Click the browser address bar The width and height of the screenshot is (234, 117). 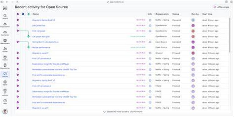[115, 2]
